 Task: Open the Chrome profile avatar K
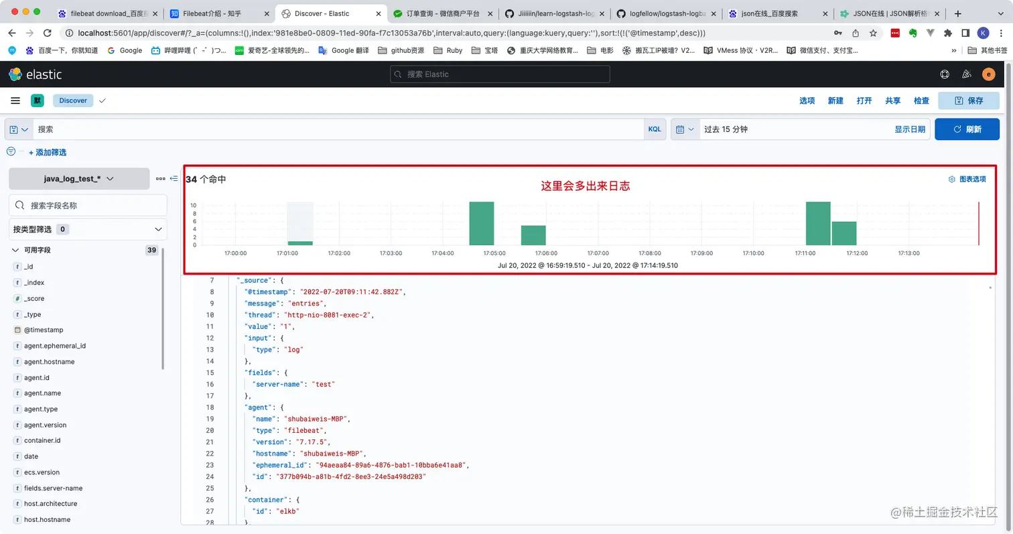pyautogui.click(x=983, y=33)
